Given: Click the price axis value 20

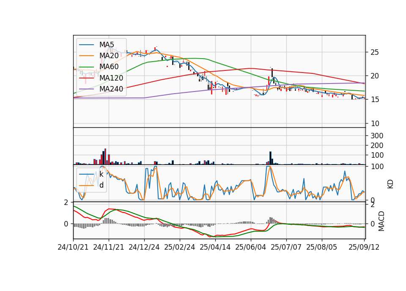Looking at the screenshot, I should tap(375, 76).
